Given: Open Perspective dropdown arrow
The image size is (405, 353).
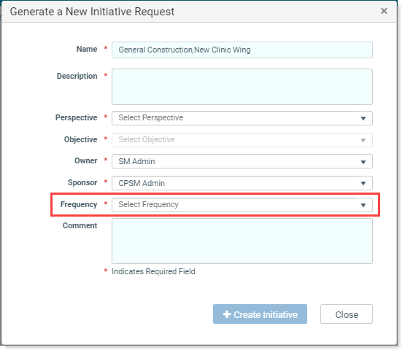Looking at the screenshot, I should pos(363,118).
